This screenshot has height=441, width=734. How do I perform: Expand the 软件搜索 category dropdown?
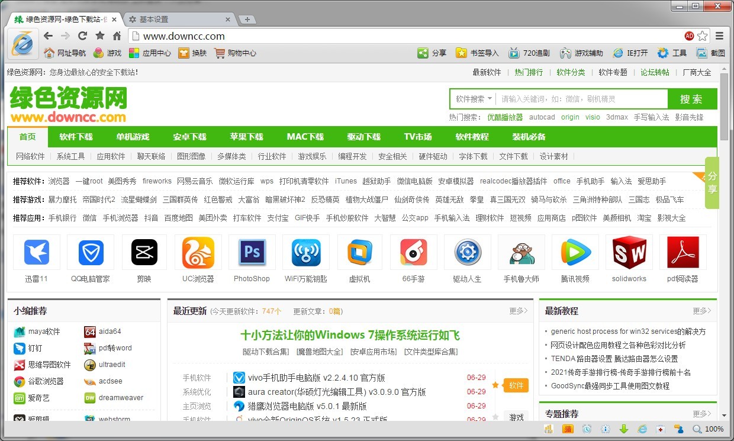pyautogui.click(x=474, y=99)
